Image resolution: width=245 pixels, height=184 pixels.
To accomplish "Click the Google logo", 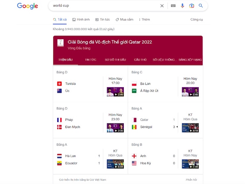I will [27, 6].
